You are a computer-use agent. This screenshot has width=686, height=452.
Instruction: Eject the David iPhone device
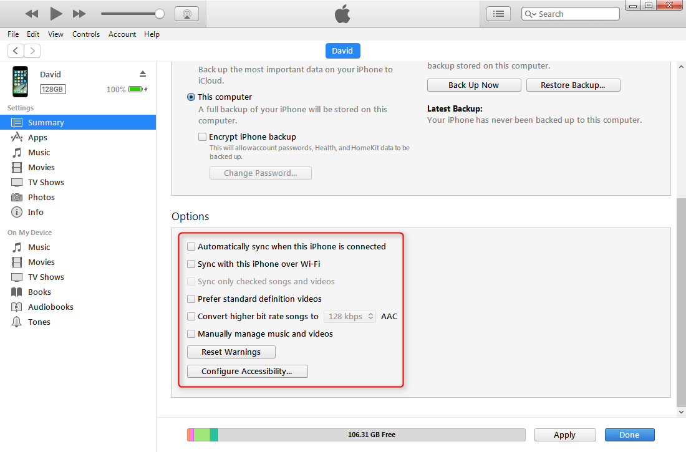coord(143,74)
